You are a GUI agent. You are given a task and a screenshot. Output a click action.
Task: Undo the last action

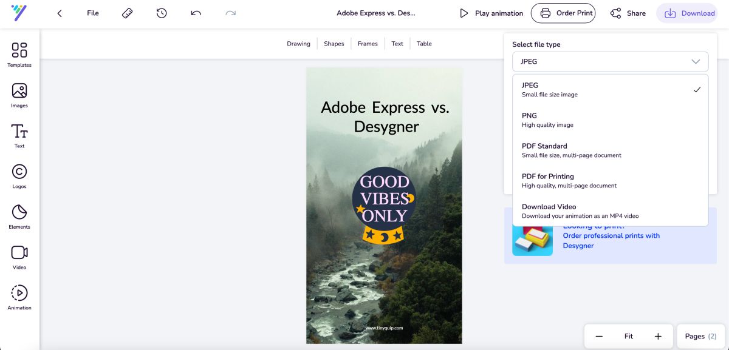tap(196, 13)
